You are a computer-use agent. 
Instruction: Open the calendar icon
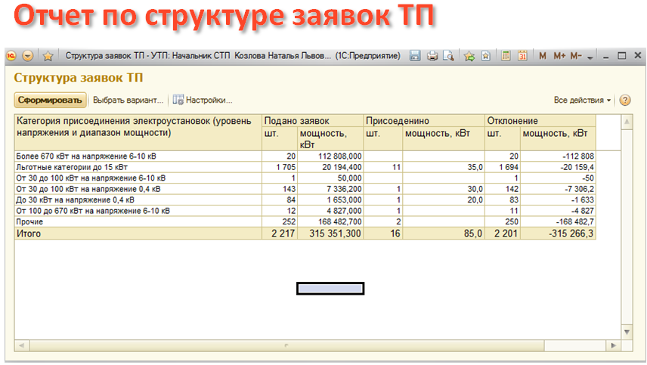tap(522, 56)
